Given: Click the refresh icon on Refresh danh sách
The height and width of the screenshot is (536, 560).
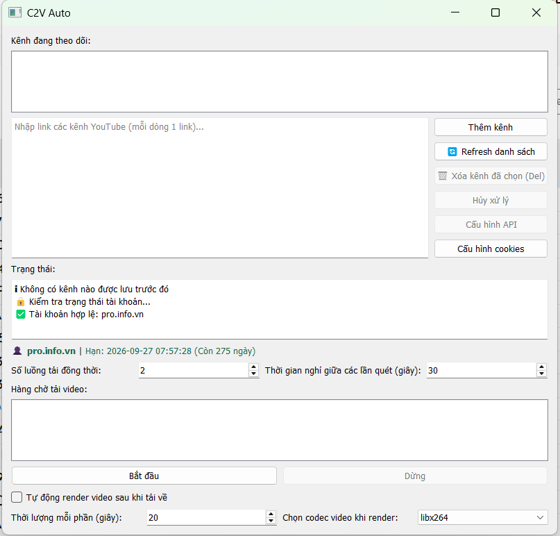Looking at the screenshot, I should (x=452, y=152).
